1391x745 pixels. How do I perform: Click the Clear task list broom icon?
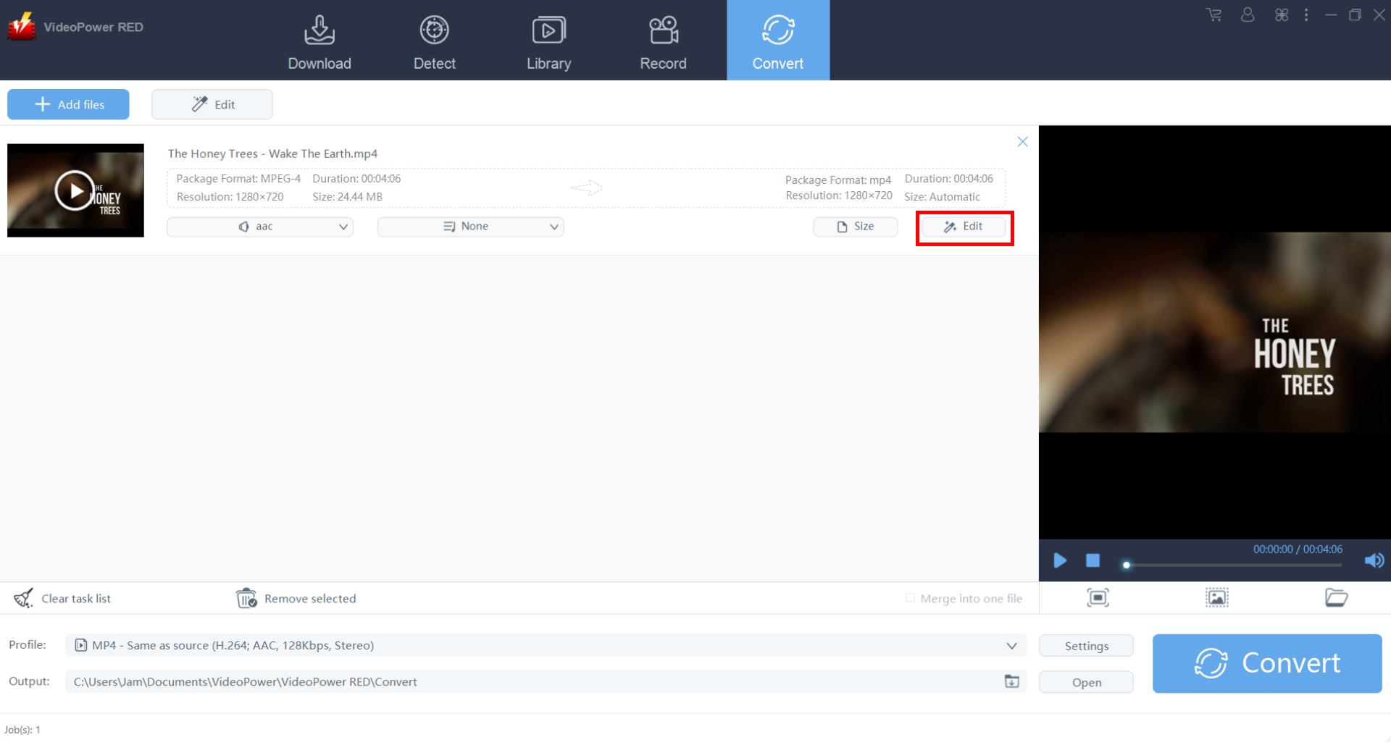24,598
